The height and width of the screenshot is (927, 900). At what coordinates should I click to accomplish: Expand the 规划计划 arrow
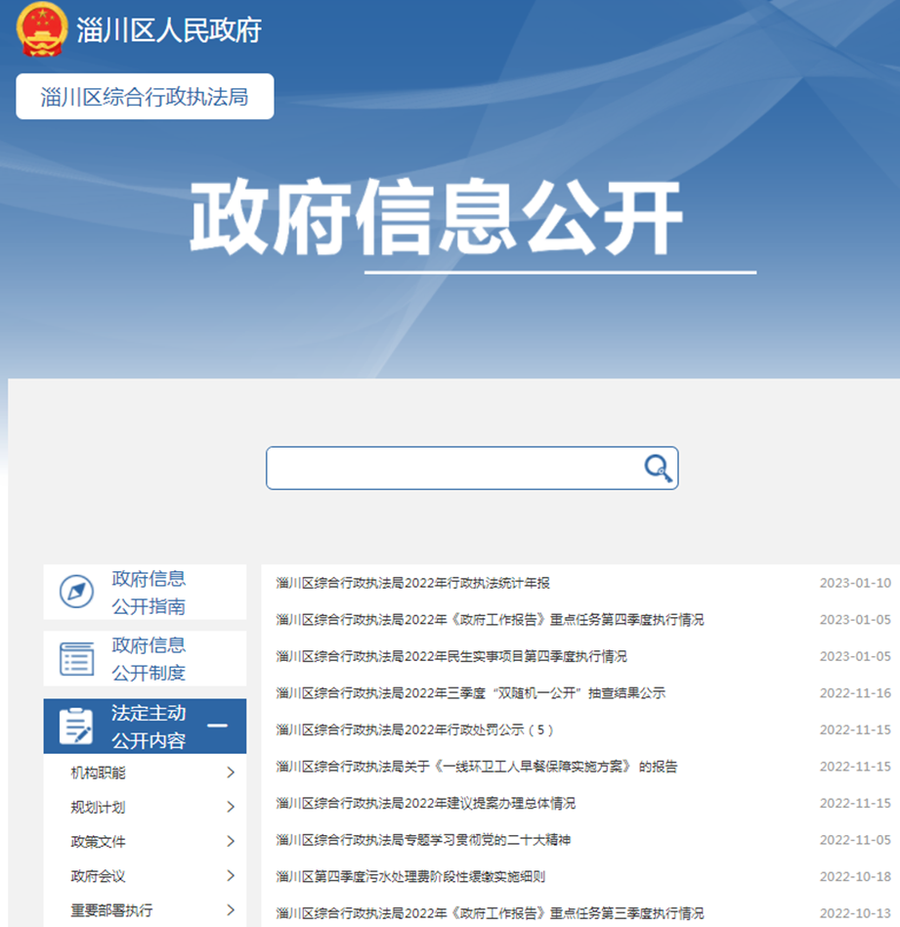point(231,807)
